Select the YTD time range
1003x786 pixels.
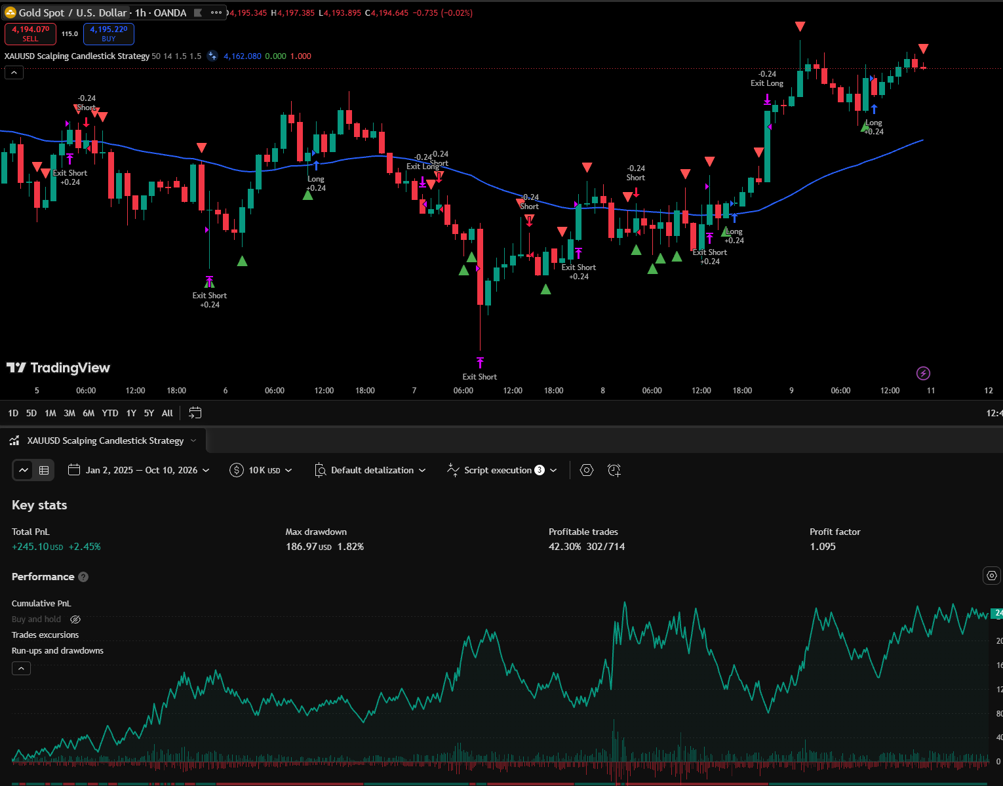110,413
